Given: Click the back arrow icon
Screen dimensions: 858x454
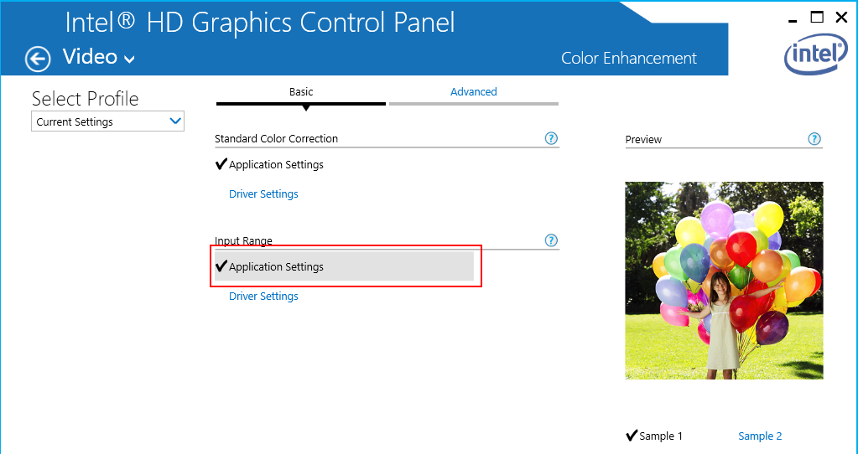Looking at the screenshot, I should coord(38,59).
